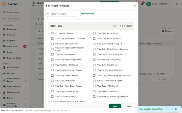Click the property logo icon beside SunTatva
182x113 pixels.
34,4
